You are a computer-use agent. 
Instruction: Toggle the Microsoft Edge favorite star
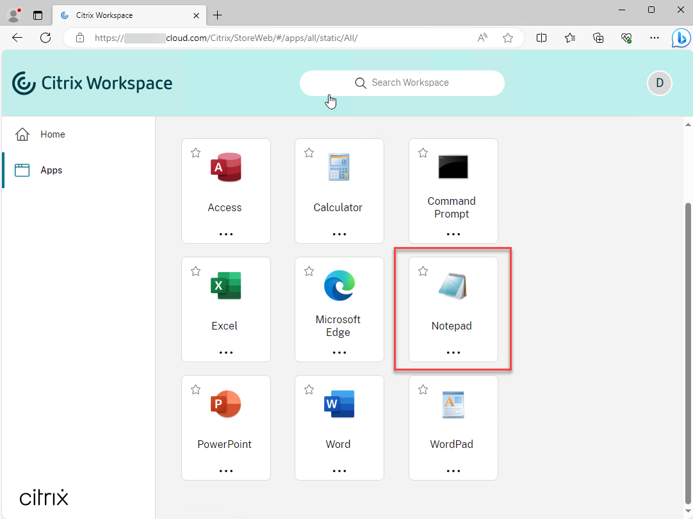[309, 271]
